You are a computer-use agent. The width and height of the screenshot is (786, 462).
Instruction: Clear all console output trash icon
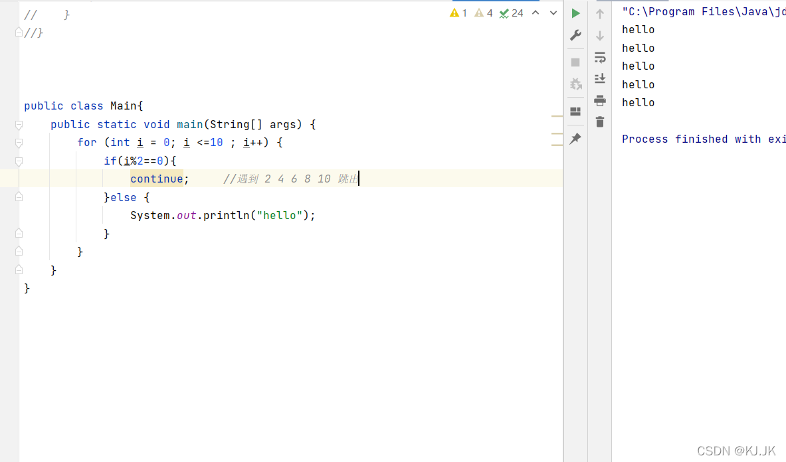coord(599,121)
